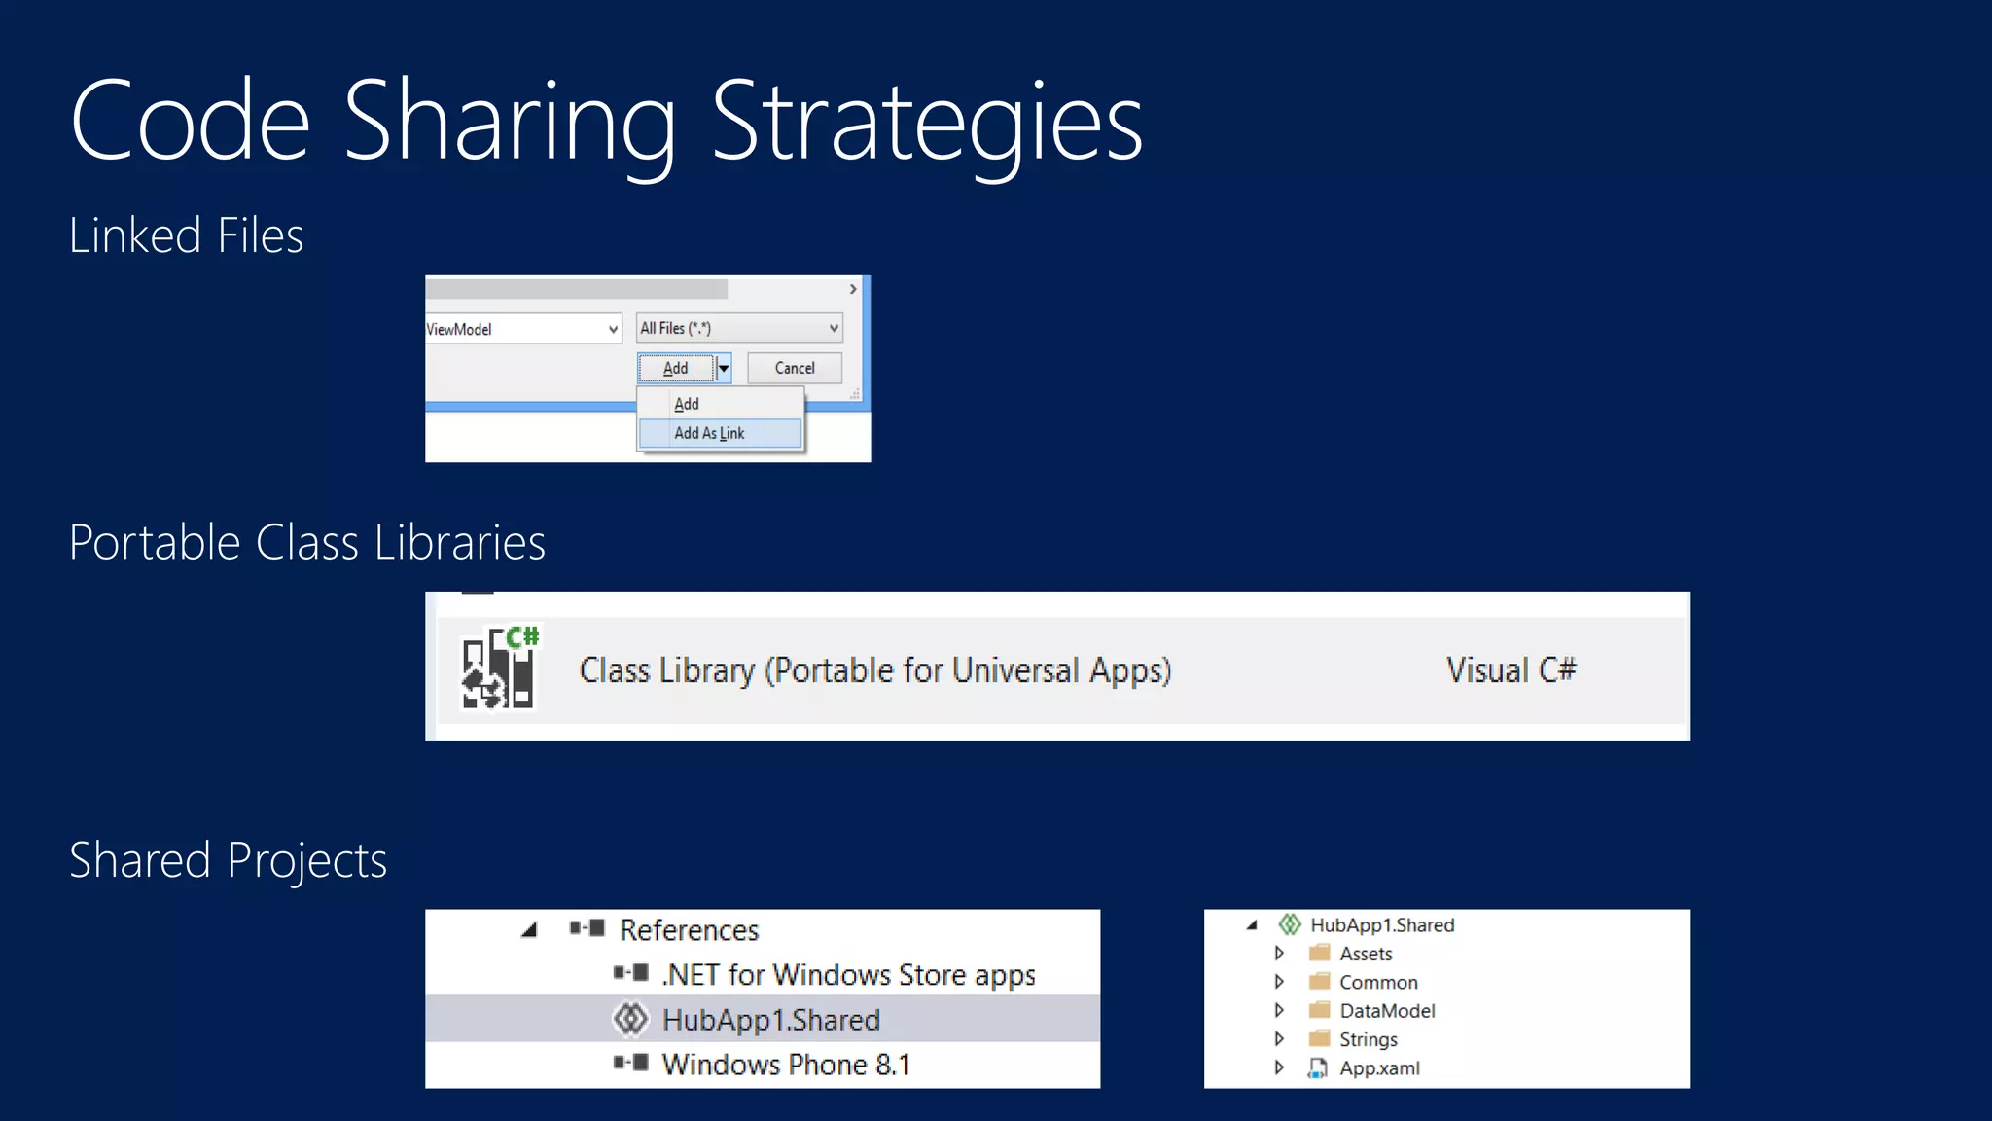Viewport: 1992px width, 1121px height.
Task: Open the ViewModel file name dropdown
Action: click(613, 329)
